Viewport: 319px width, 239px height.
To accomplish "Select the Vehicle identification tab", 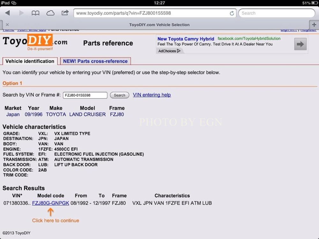I will tap(30, 61).
